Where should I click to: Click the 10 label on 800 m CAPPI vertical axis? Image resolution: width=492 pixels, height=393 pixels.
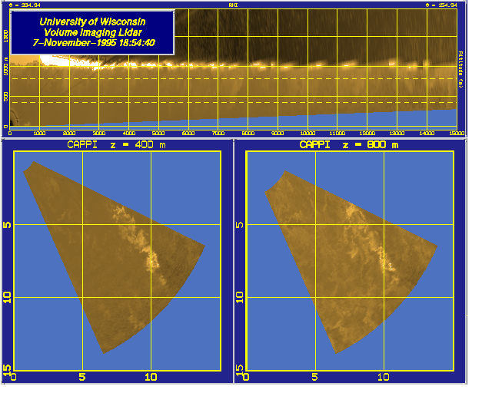(x=240, y=297)
